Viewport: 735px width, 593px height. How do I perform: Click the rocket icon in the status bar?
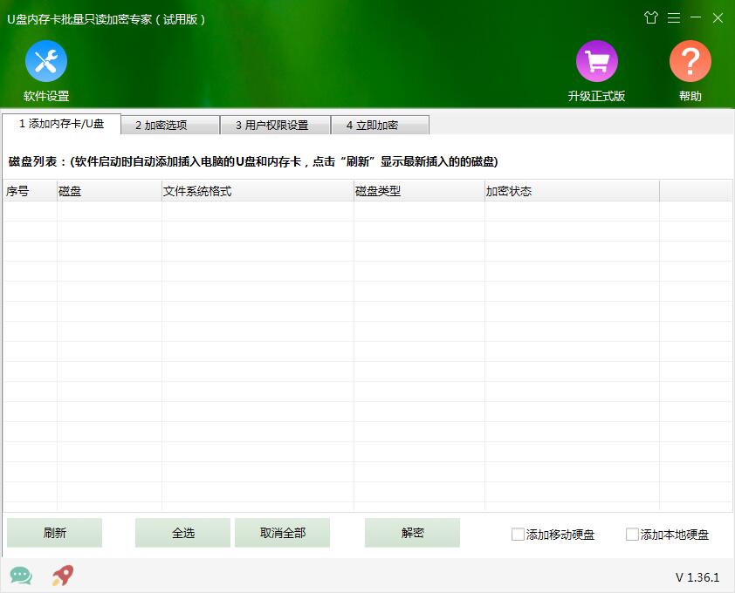coord(60,576)
